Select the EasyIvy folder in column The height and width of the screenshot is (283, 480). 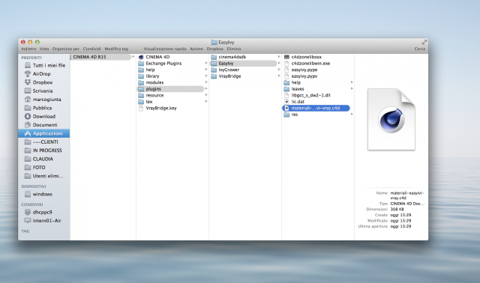pyautogui.click(x=243, y=64)
